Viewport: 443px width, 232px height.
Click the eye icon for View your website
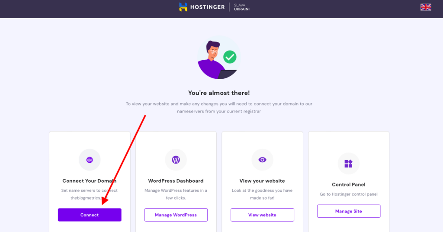[262, 160]
